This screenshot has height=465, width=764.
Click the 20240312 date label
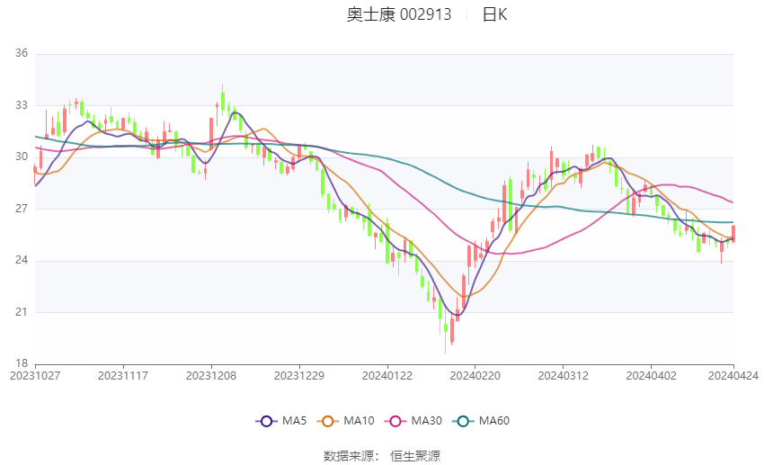tap(563, 375)
